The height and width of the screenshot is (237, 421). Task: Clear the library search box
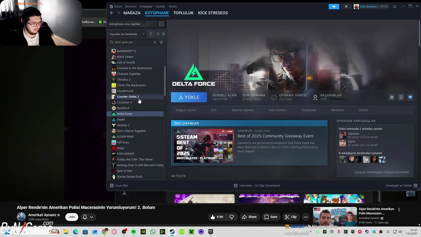155,42
